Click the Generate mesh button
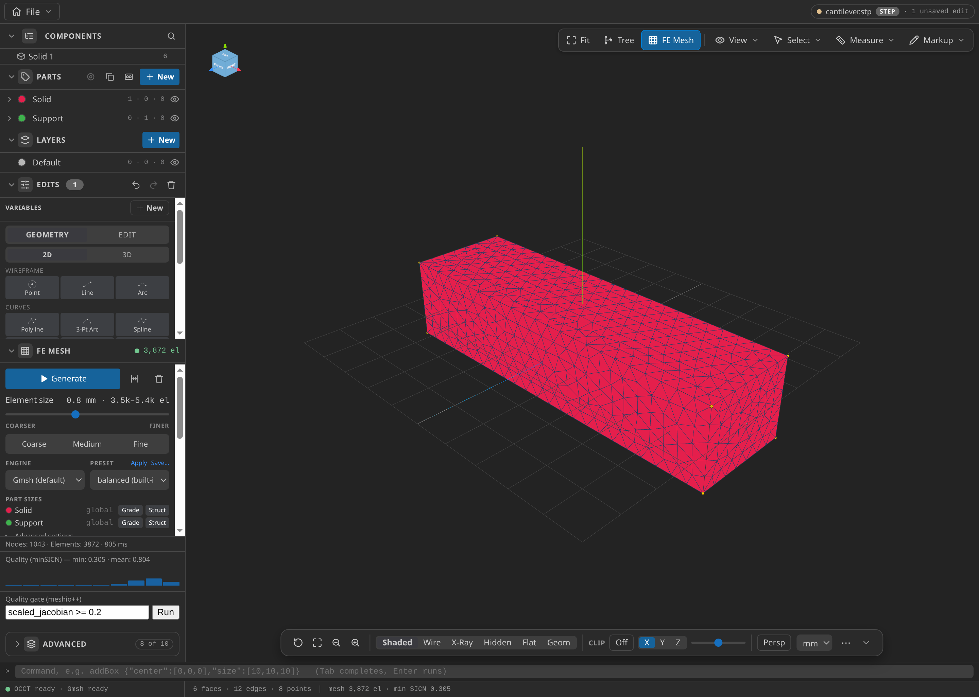This screenshot has height=697, width=979. tap(63, 378)
